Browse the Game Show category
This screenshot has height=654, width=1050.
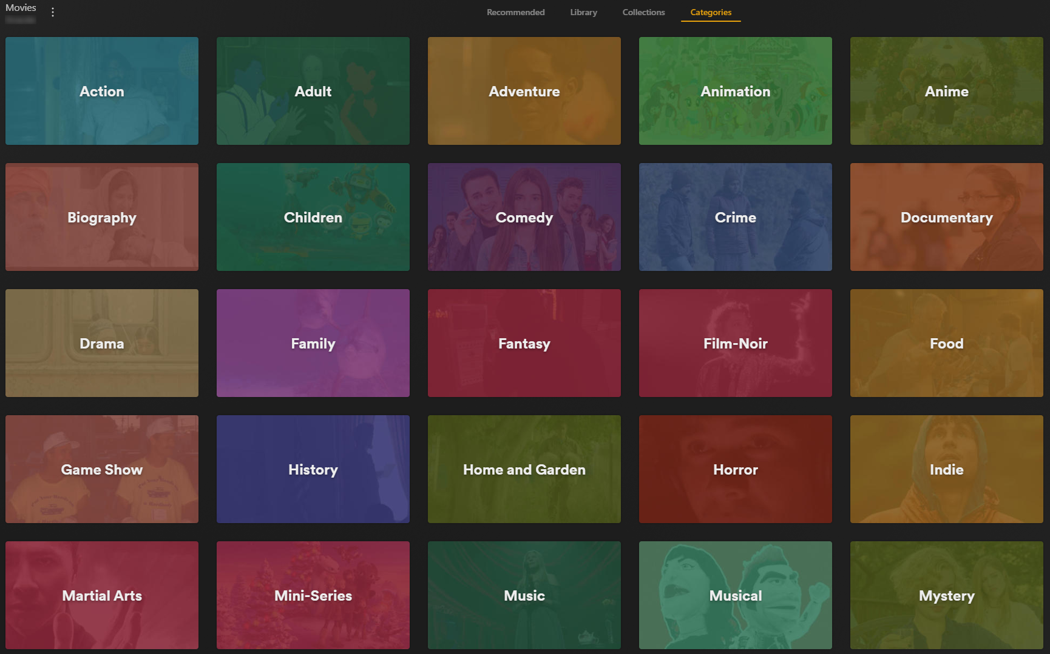(x=101, y=469)
